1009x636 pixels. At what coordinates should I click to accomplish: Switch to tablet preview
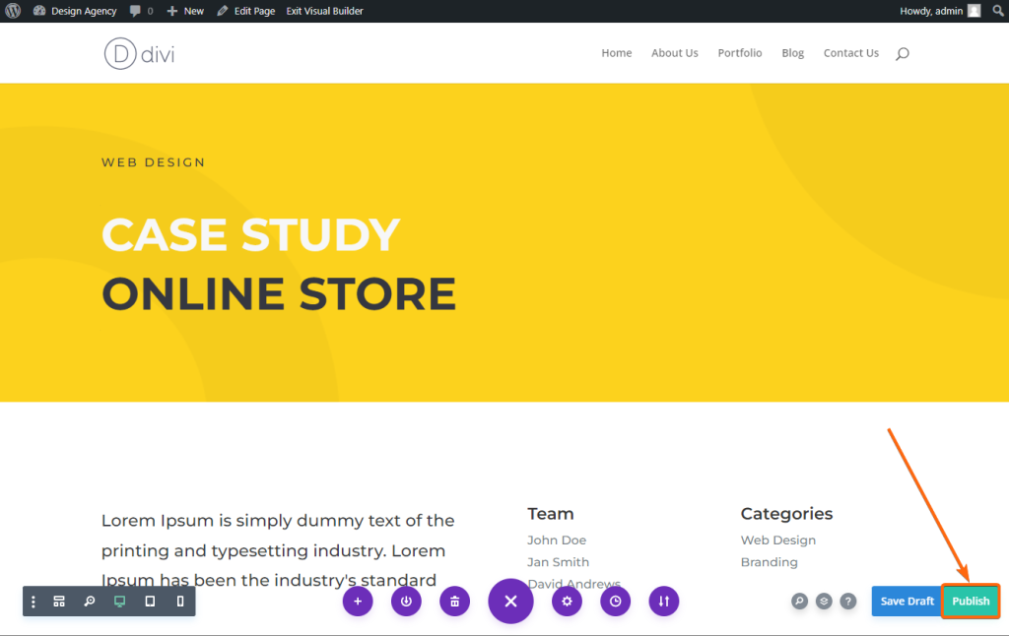click(150, 602)
